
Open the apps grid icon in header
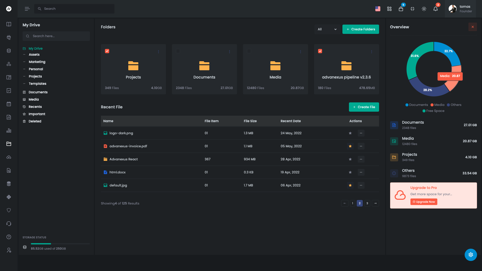coord(389,9)
